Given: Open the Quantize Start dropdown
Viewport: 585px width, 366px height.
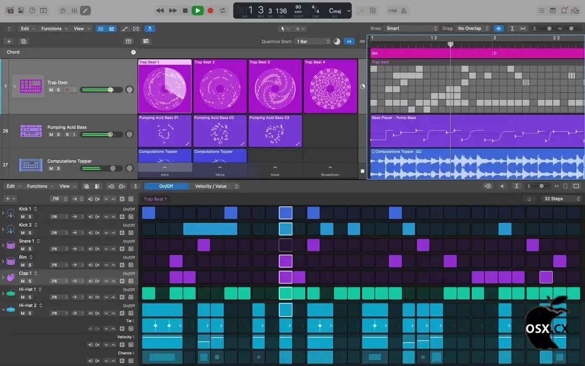Looking at the screenshot, I should coord(313,41).
